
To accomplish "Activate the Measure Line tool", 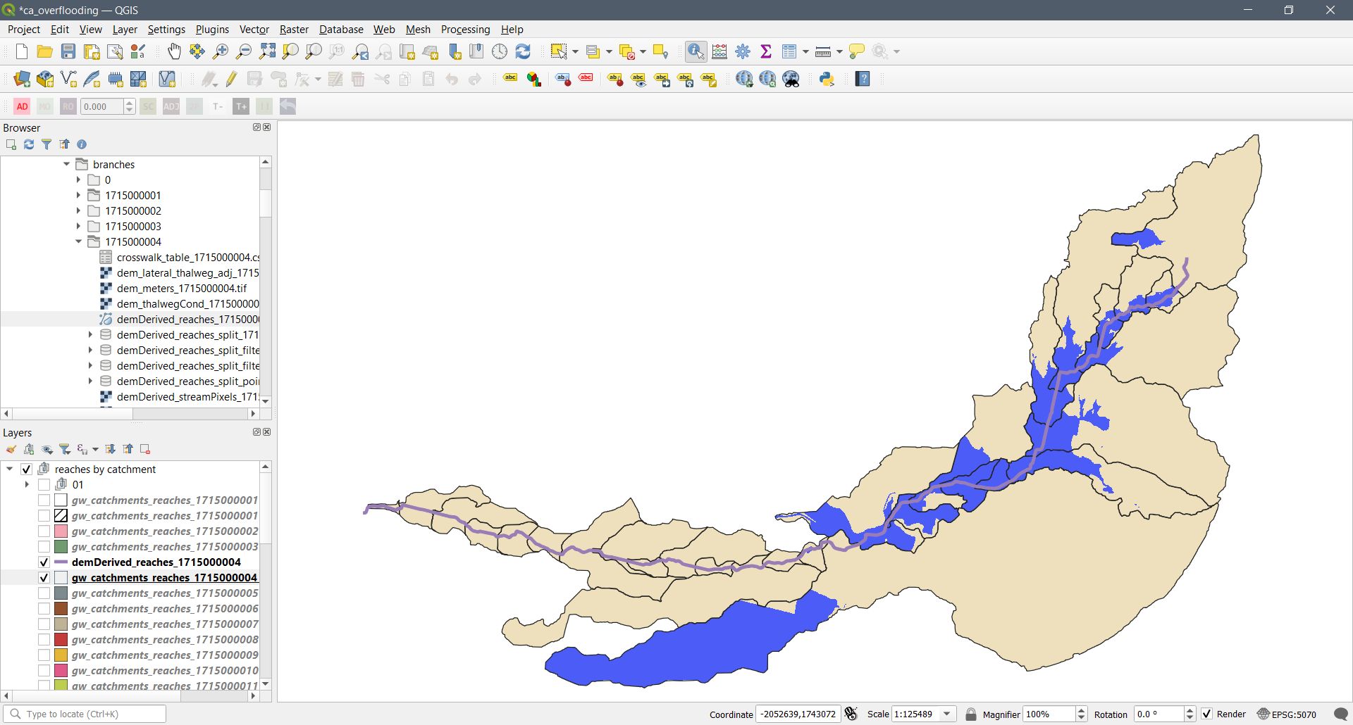I will (823, 51).
